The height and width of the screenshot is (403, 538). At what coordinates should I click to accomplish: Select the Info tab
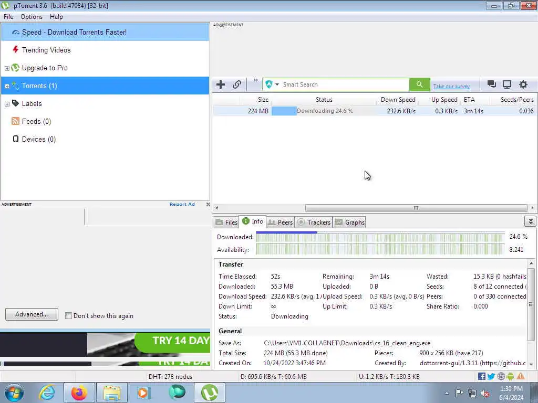pyautogui.click(x=253, y=221)
